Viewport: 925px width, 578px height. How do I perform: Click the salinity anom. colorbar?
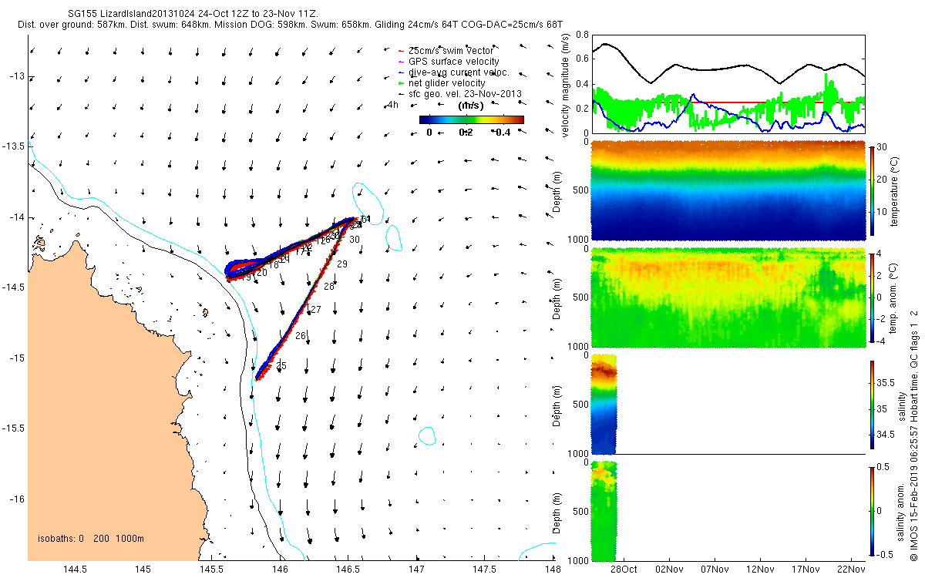pyautogui.click(x=871, y=510)
